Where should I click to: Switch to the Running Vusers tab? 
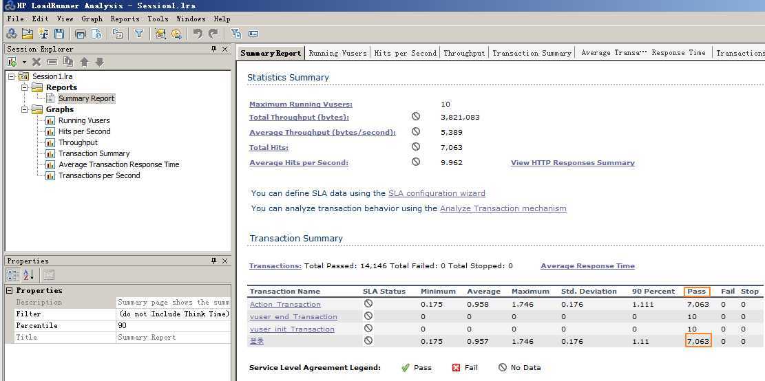tap(337, 53)
